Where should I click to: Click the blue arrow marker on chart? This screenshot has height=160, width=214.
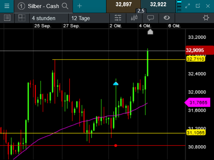[116, 83]
